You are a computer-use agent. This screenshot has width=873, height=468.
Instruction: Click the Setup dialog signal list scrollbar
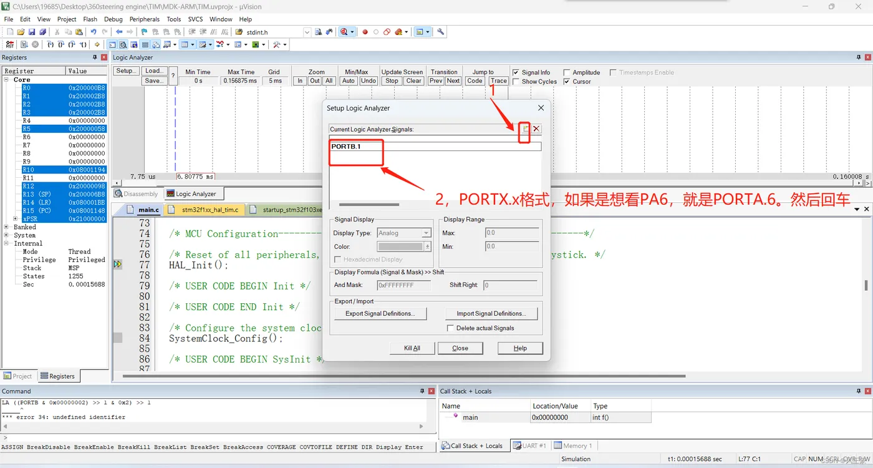click(x=369, y=205)
